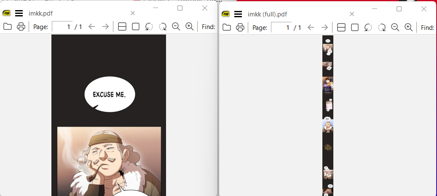Click Find label in imkk (full).pdf window
The image size is (437, 196).
428,27
